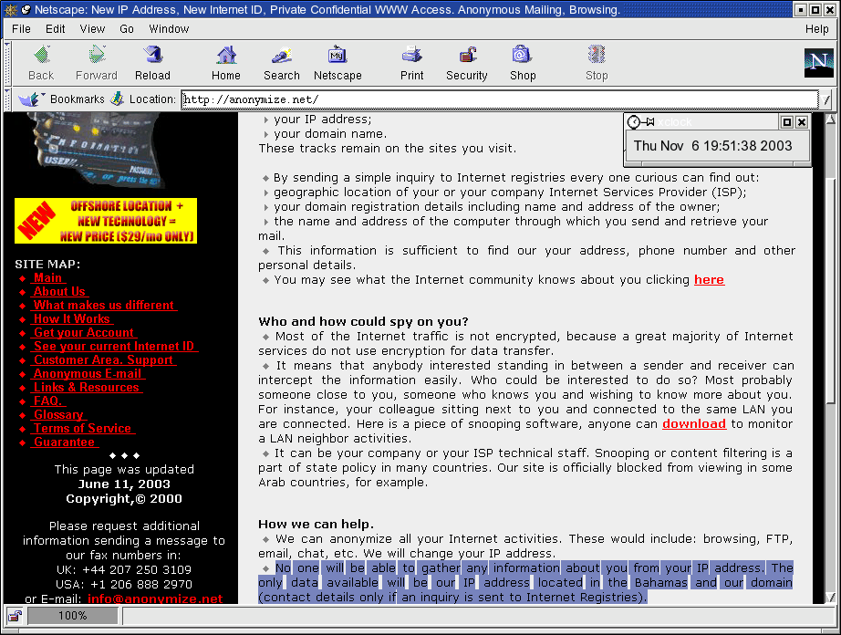Open My Netscape from the toolbar

337,63
